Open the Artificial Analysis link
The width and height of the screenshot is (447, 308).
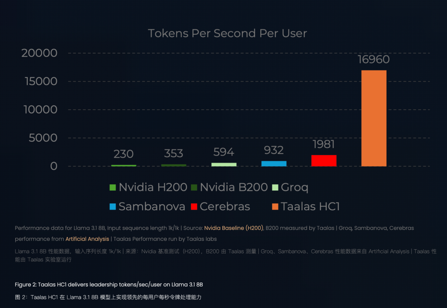[x=87, y=239]
